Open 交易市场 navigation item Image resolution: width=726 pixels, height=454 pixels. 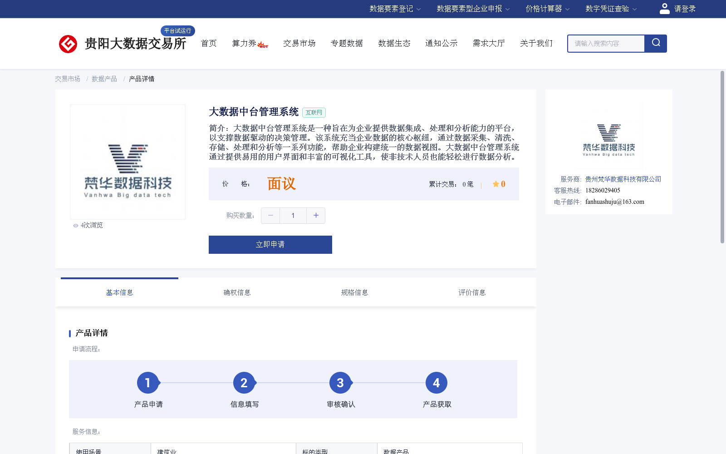pos(299,43)
